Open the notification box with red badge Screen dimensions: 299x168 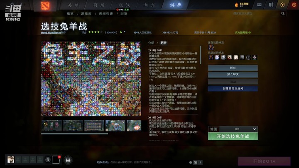click(x=56, y=160)
